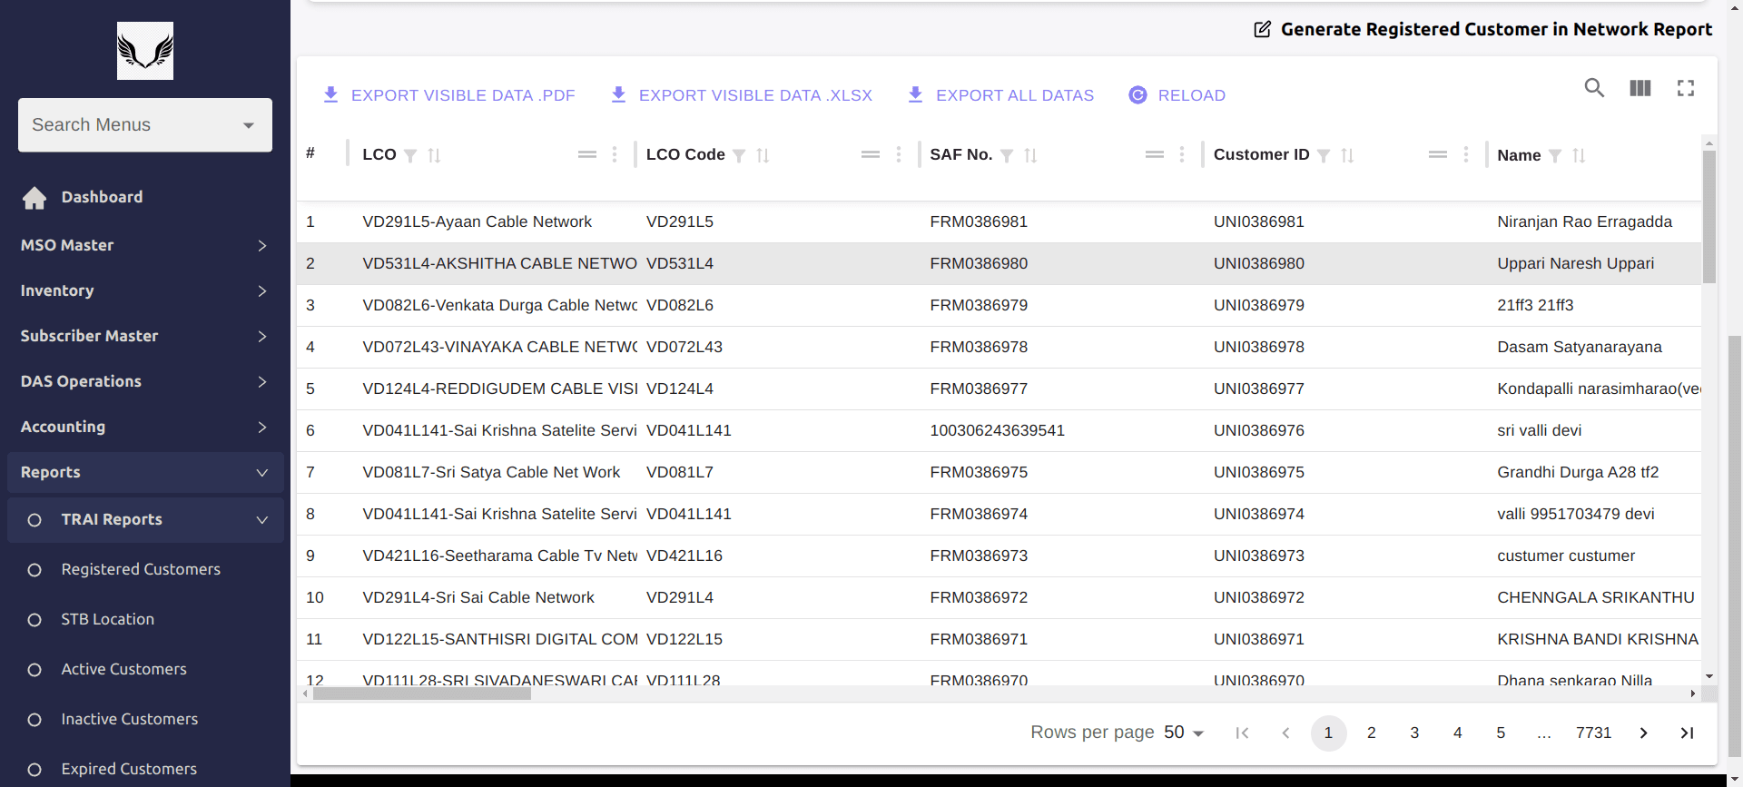This screenshot has height=787, width=1743.
Task: Select the Active Customers circle item
Action: click(x=34, y=670)
